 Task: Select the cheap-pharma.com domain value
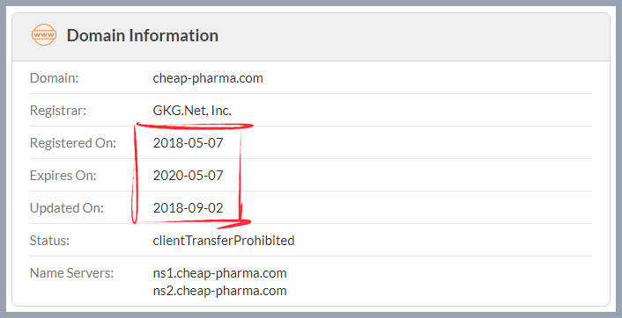208,78
